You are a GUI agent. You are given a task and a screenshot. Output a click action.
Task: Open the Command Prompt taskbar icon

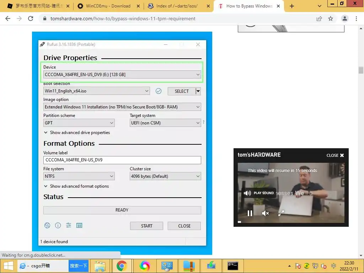232,266
